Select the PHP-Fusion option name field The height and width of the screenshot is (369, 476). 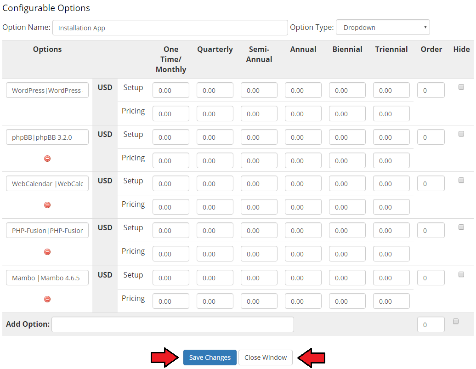tap(47, 230)
